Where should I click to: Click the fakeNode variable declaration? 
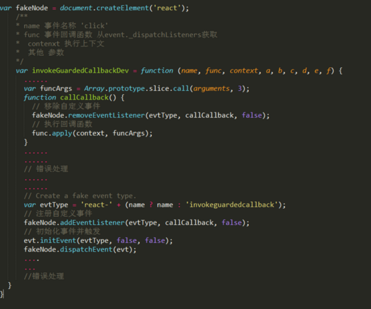[x=32, y=8]
